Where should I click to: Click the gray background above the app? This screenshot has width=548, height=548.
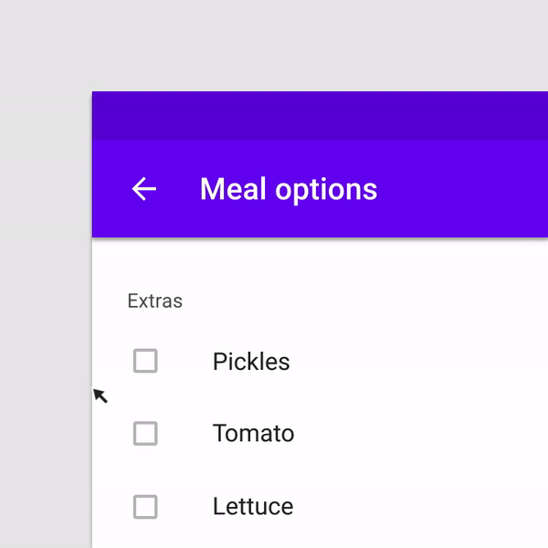click(x=274, y=46)
